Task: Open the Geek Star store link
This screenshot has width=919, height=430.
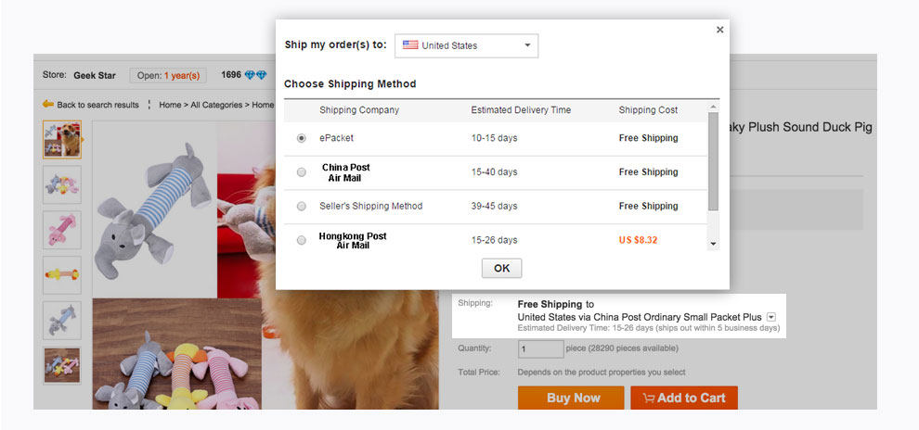Action: (96, 75)
